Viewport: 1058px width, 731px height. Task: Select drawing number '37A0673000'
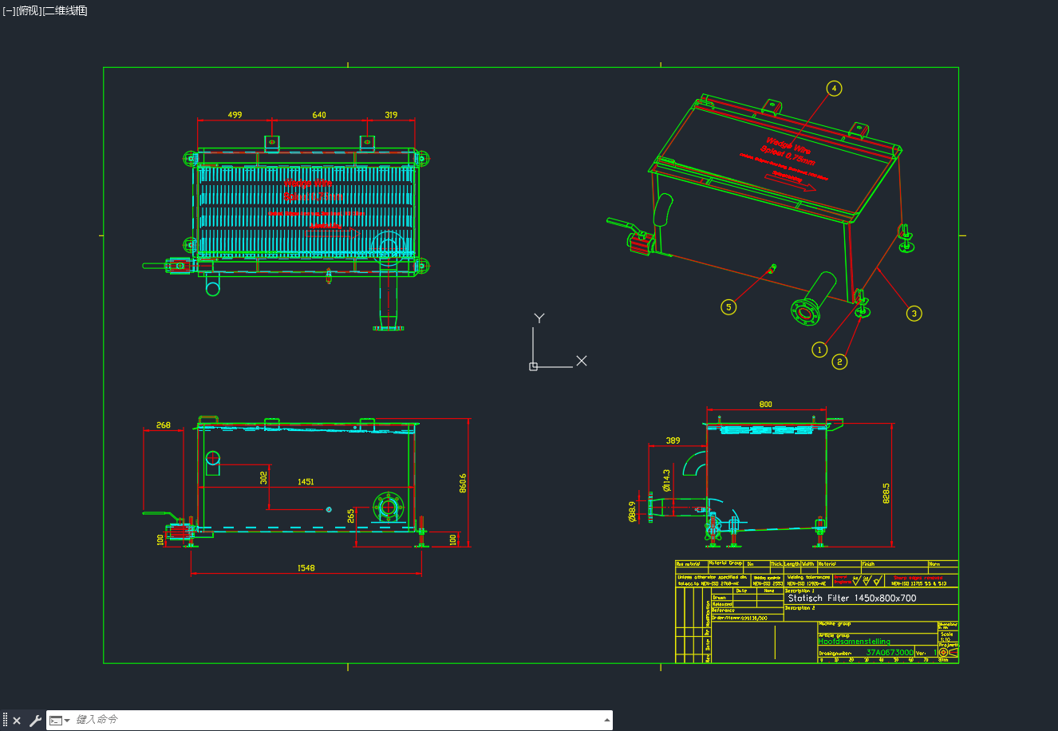coord(890,652)
